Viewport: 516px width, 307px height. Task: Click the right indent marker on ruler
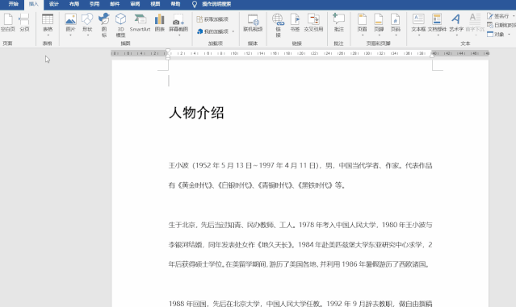(x=432, y=56)
